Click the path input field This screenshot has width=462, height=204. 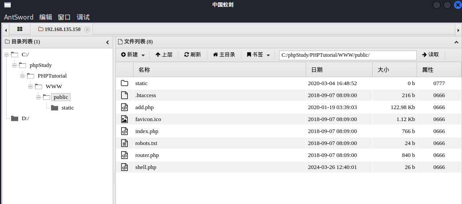348,55
